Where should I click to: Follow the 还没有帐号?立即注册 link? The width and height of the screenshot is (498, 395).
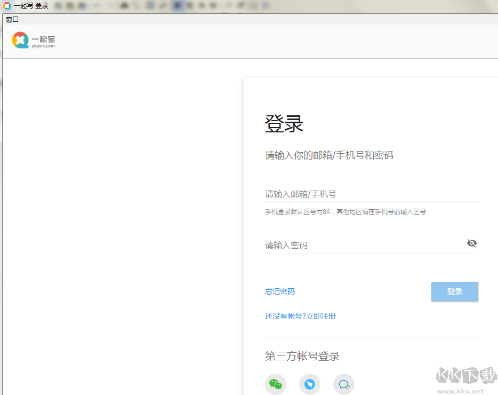[301, 316]
